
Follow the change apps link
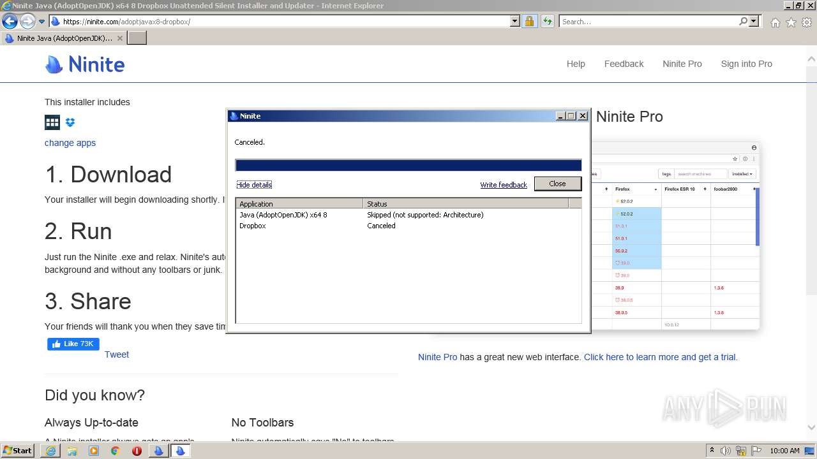pyautogui.click(x=70, y=143)
